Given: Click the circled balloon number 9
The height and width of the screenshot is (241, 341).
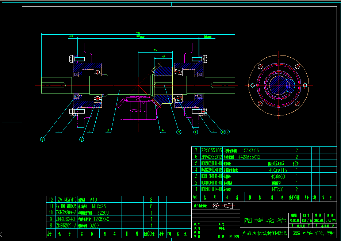Looking at the screenshot, I should pos(179,132).
